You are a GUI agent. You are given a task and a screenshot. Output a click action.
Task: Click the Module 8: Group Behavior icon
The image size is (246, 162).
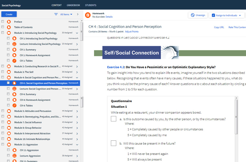pos(9,128)
